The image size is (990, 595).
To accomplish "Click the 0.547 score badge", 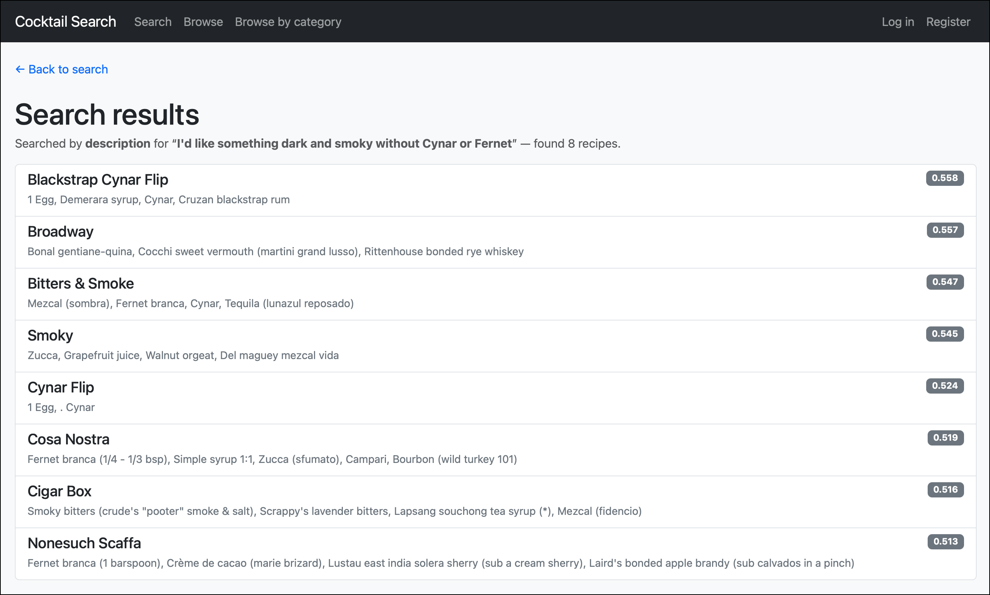I will pos(944,282).
